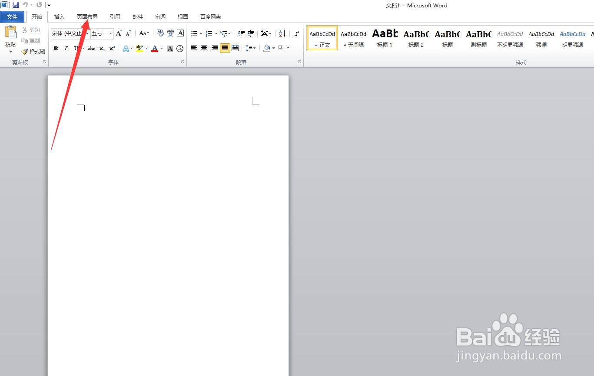Open the Font Color dropdown arrow
The height and width of the screenshot is (376, 594).
point(162,49)
